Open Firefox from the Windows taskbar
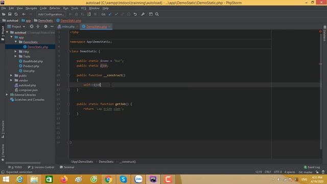This screenshot has height=184, width=327. point(64,179)
